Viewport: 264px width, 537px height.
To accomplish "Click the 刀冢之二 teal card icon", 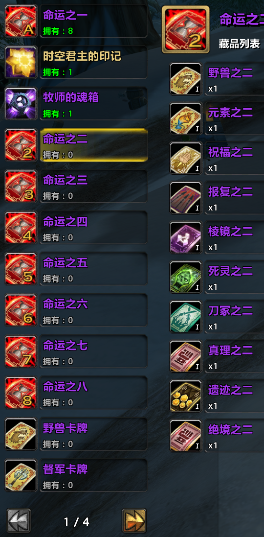I will [x=186, y=317].
